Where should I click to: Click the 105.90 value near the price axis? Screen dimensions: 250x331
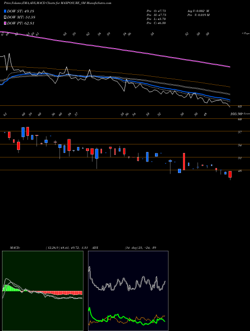tap(236, 114)
